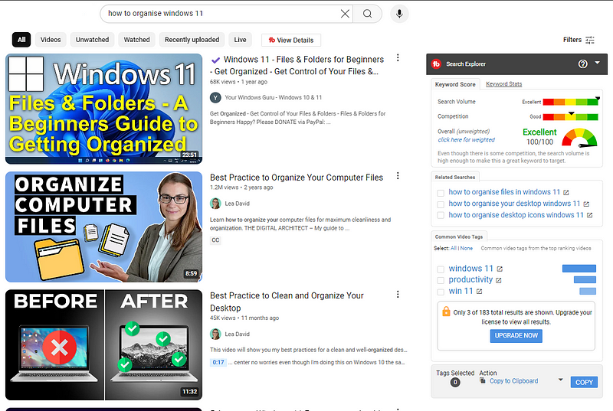Click the copy clipboard icon beside Copy to Clipboard

point(483,380)
